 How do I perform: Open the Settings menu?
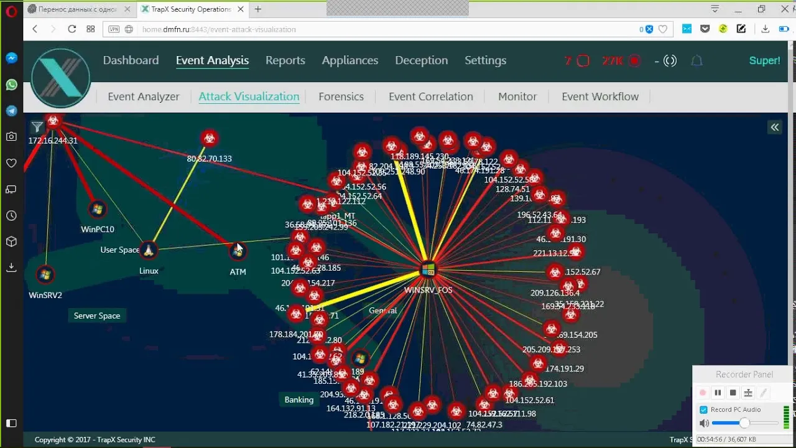[x=485, y=60]
